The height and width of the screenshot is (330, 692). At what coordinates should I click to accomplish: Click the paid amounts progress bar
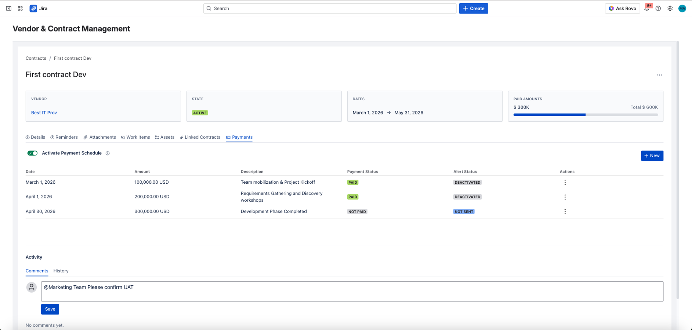point(586,114)
